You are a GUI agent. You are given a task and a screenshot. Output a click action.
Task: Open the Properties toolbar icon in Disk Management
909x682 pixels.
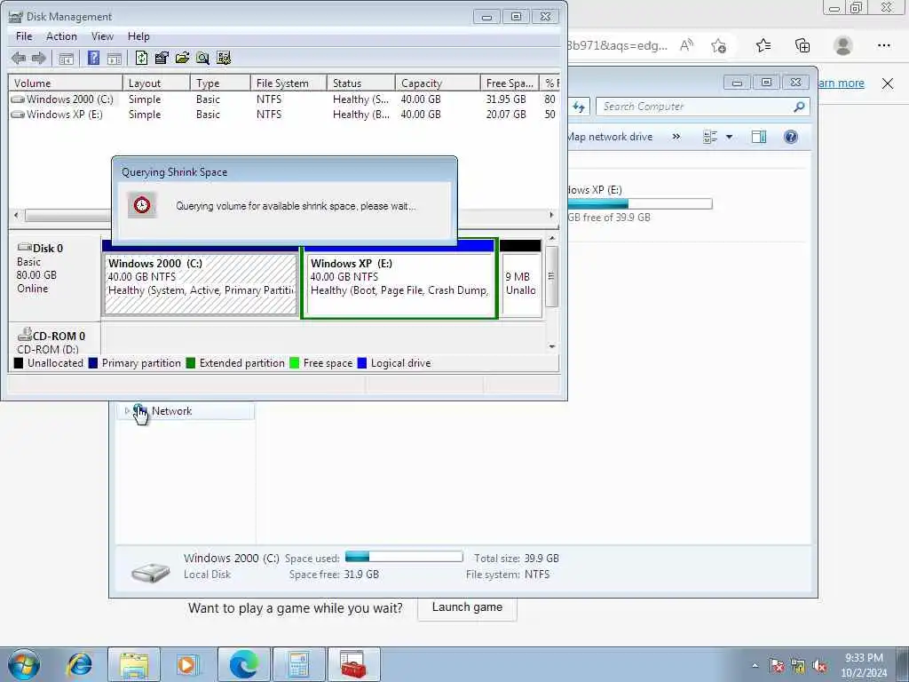pyautogui.click(x=162, y=58)
